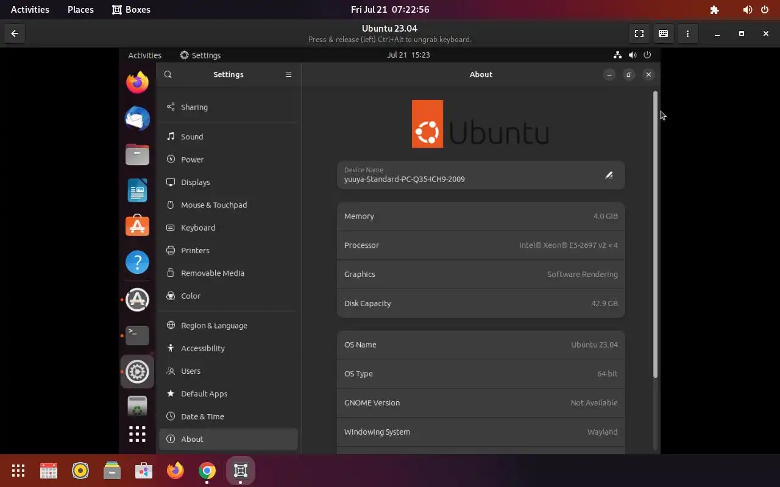Open the Sharing settings panel
This screenshot has height=487, width=780.
(229, 107)
